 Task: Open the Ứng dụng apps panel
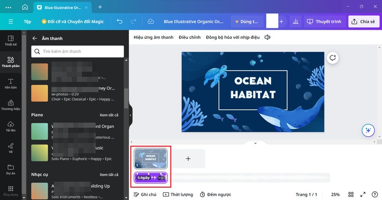[x=11, y=191]
